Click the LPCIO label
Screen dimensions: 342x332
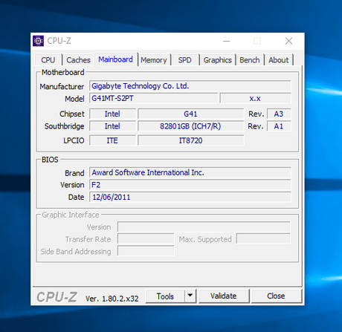click(x=74, y=140)
